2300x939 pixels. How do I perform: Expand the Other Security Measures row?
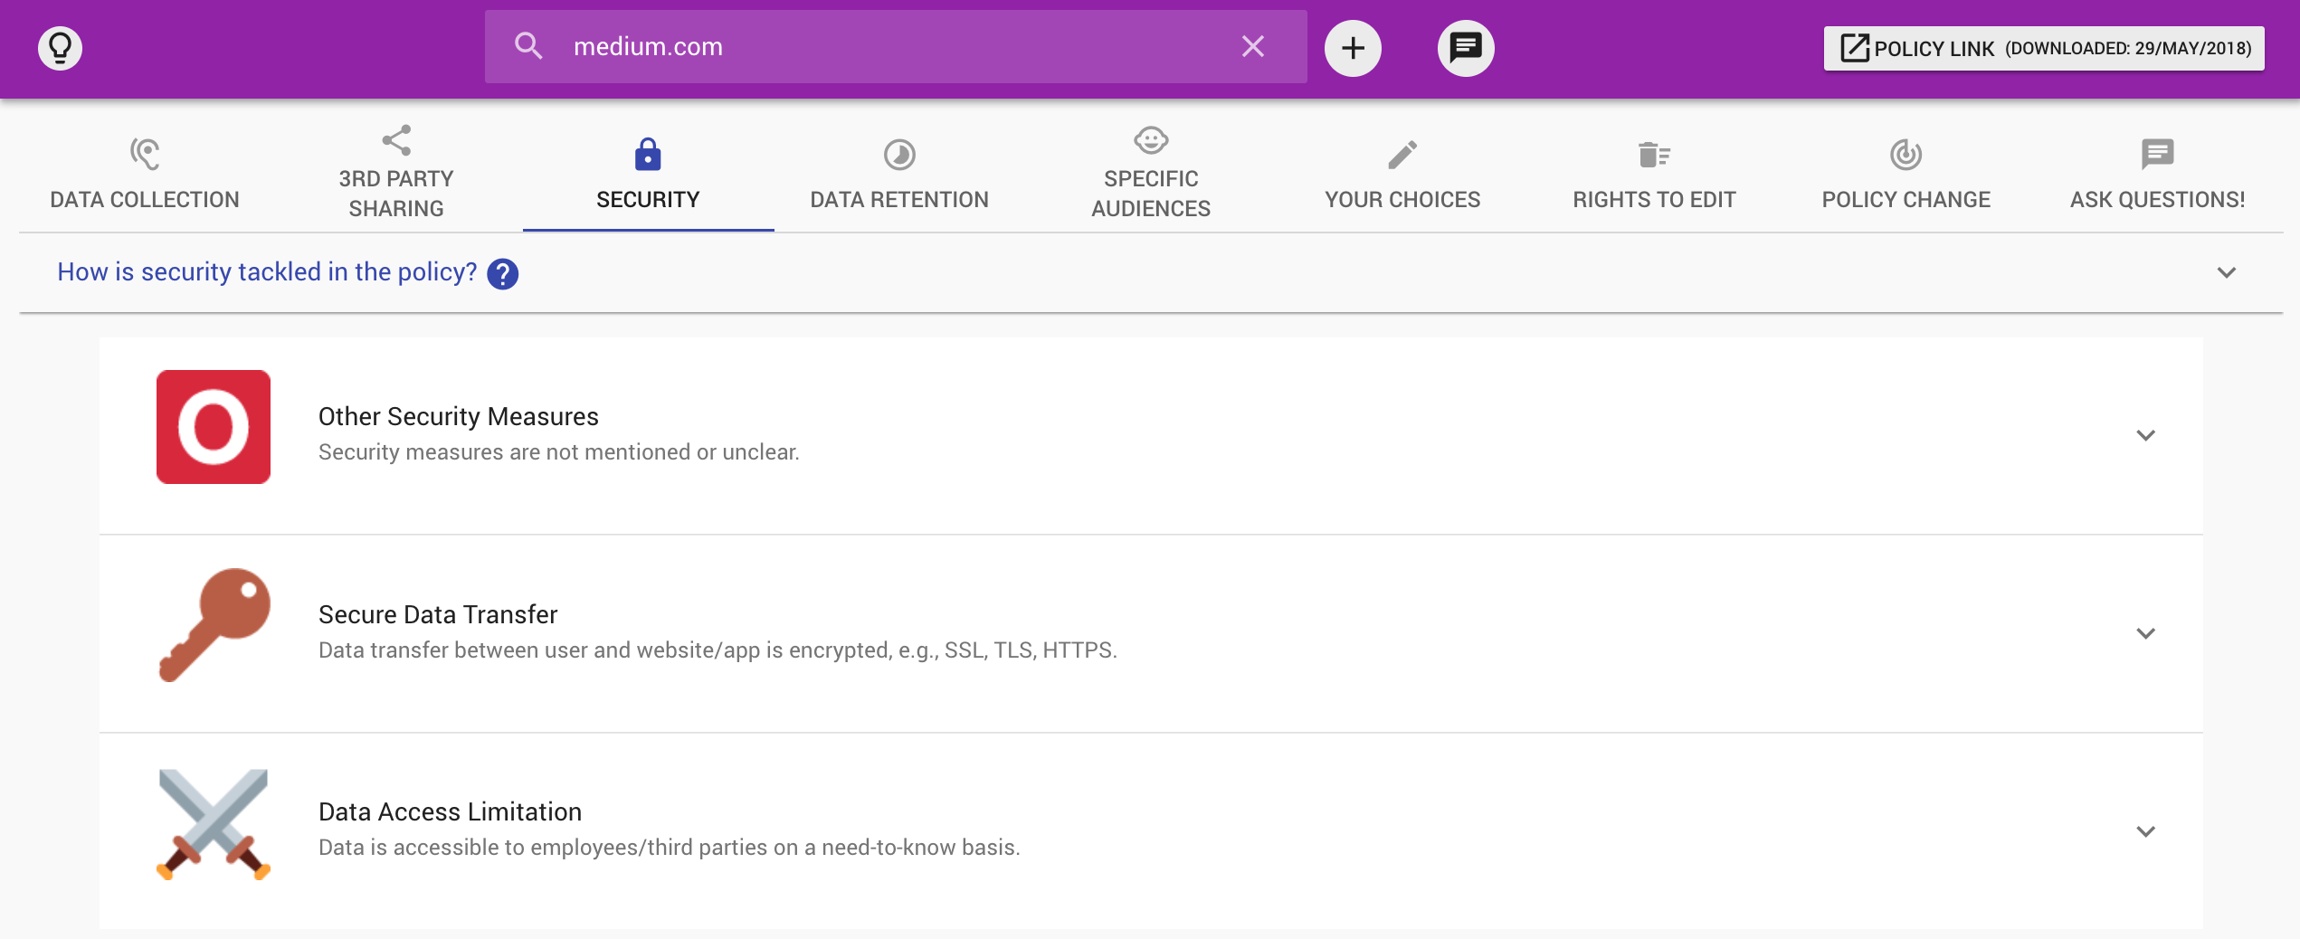coord(2145,435)
